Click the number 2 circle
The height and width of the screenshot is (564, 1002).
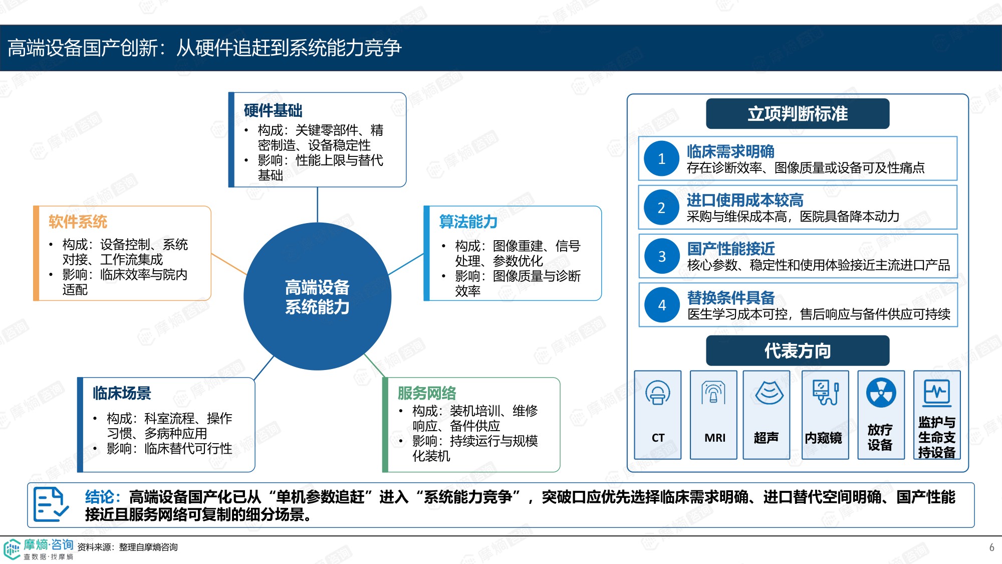tap(661, 208)
